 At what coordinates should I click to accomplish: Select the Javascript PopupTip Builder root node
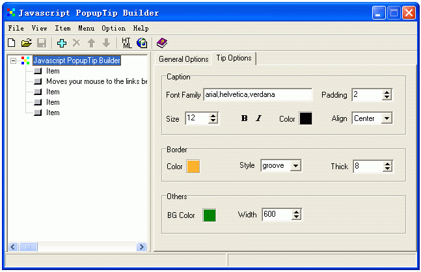(x=77, y=61)
